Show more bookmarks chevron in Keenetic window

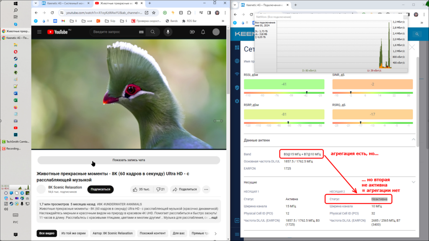point(422,23)
